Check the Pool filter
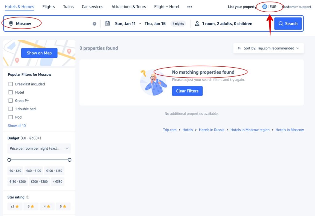This screenshot has height=216, width=315. 11,117
